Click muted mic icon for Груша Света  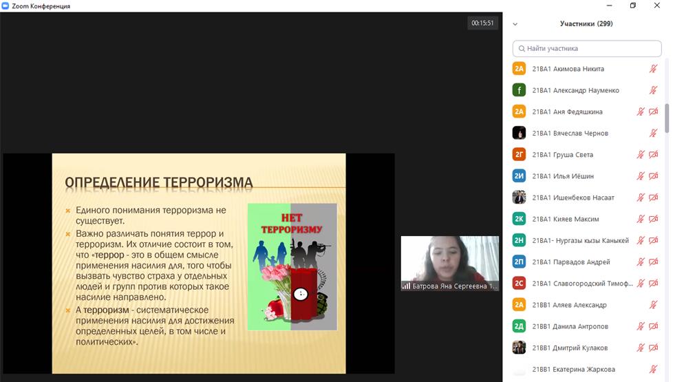tap(641, 154)
